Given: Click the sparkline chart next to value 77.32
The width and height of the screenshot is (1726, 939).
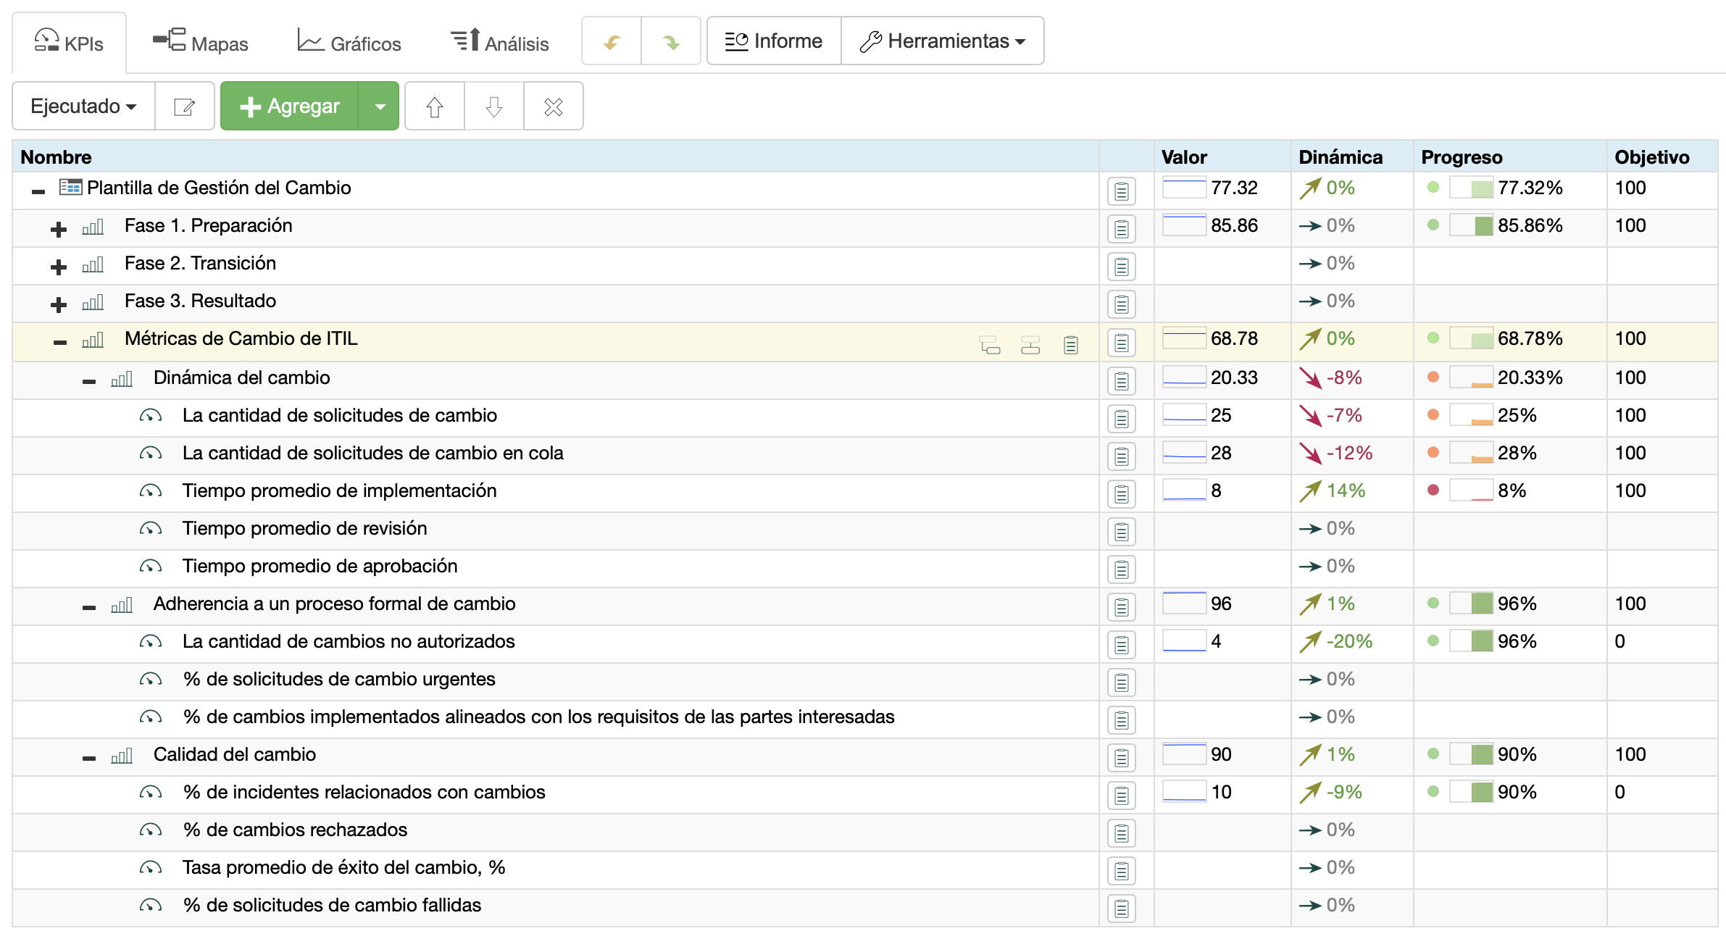Looking at the screenshot, I should coord(1184,188).
